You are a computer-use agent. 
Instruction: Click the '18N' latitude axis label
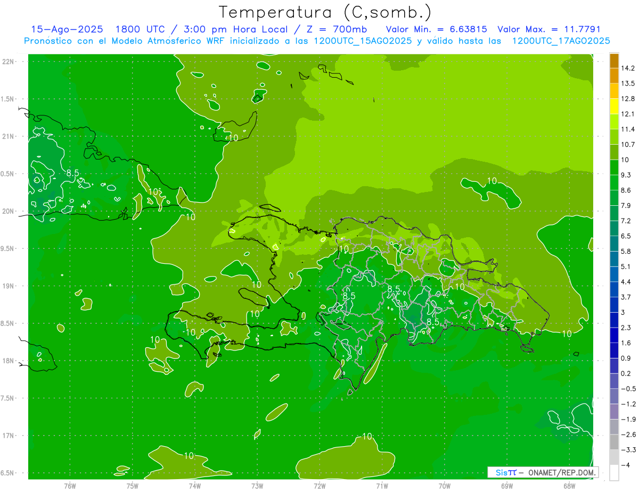pyautogui.click(x=9, y=361)
